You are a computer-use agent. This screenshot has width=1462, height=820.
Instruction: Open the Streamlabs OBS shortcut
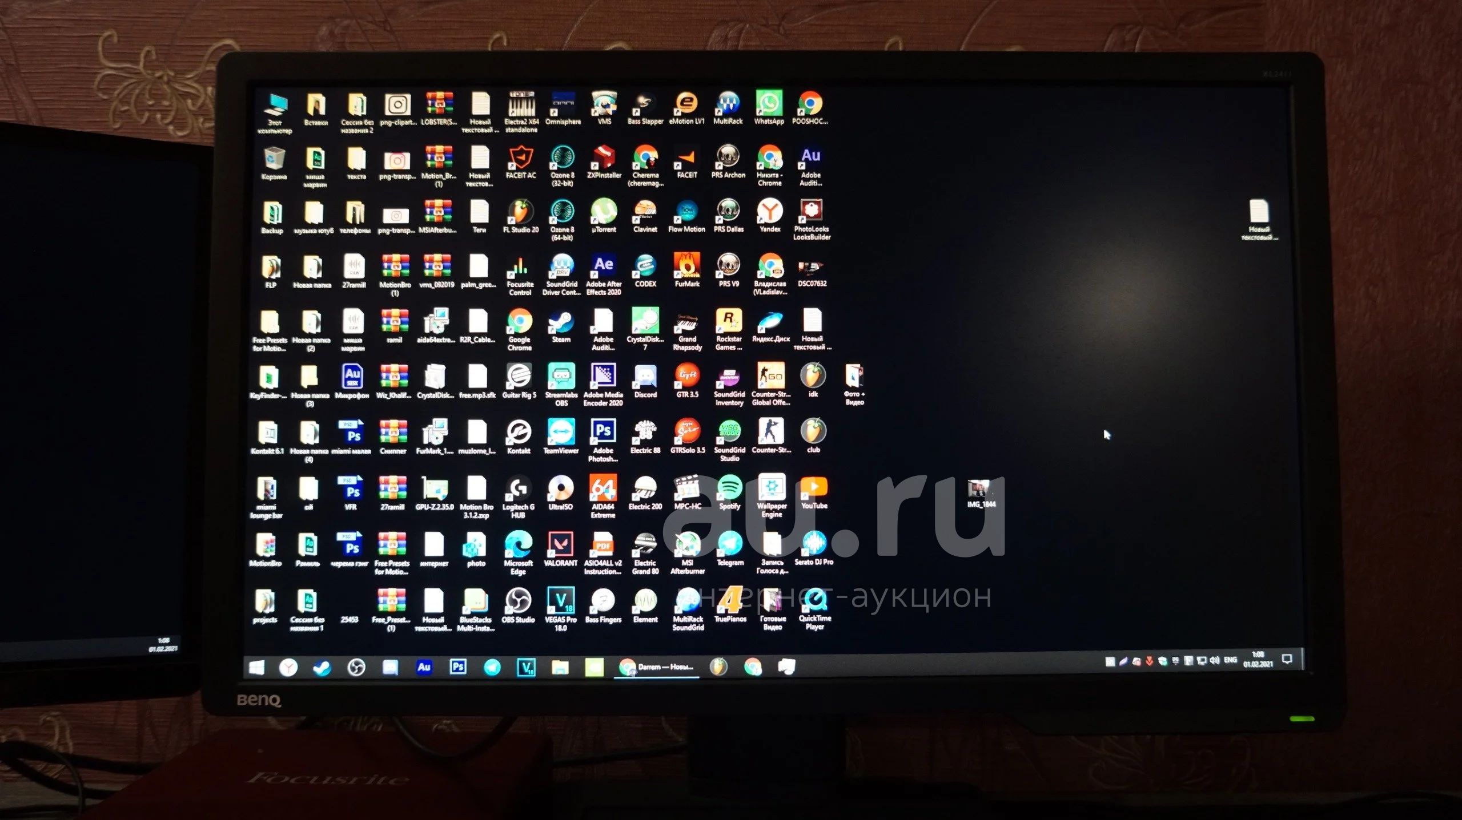(x=561, y=385)
